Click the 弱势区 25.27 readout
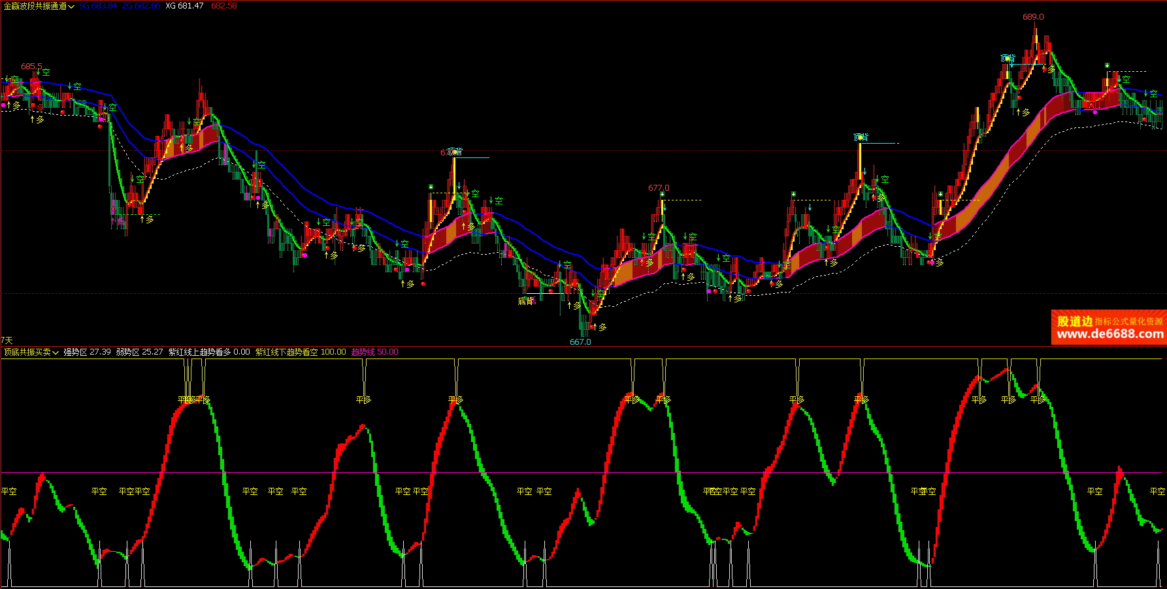Image resolution: width=1167 pixels, height=589 pixels. tap(140, 352)
